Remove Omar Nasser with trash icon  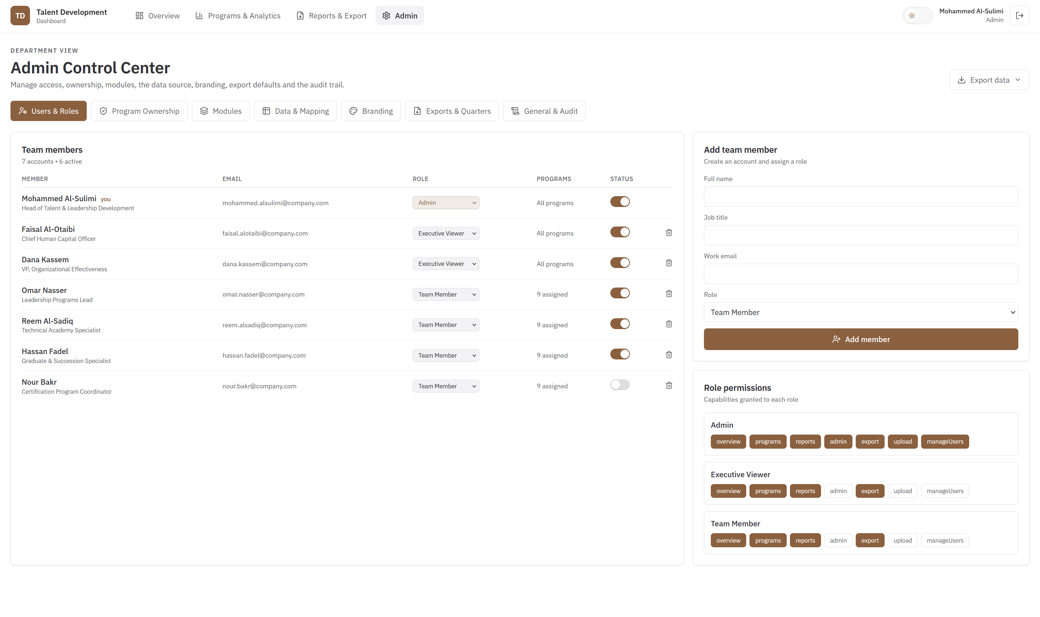point(669,294)
